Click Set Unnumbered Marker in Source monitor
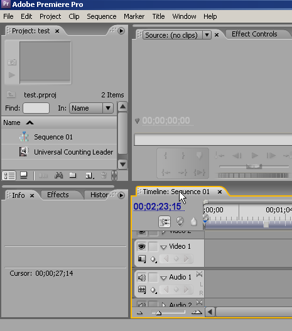Viewport: 292px width, 331px height. [199, 156]
